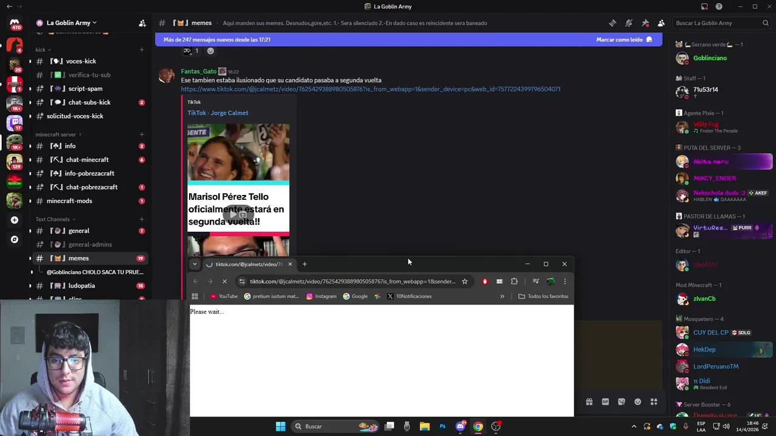The width and height of the screenshot is (776, 436).
Task: Open the apps icon in message bar
Action: (654, 401)
